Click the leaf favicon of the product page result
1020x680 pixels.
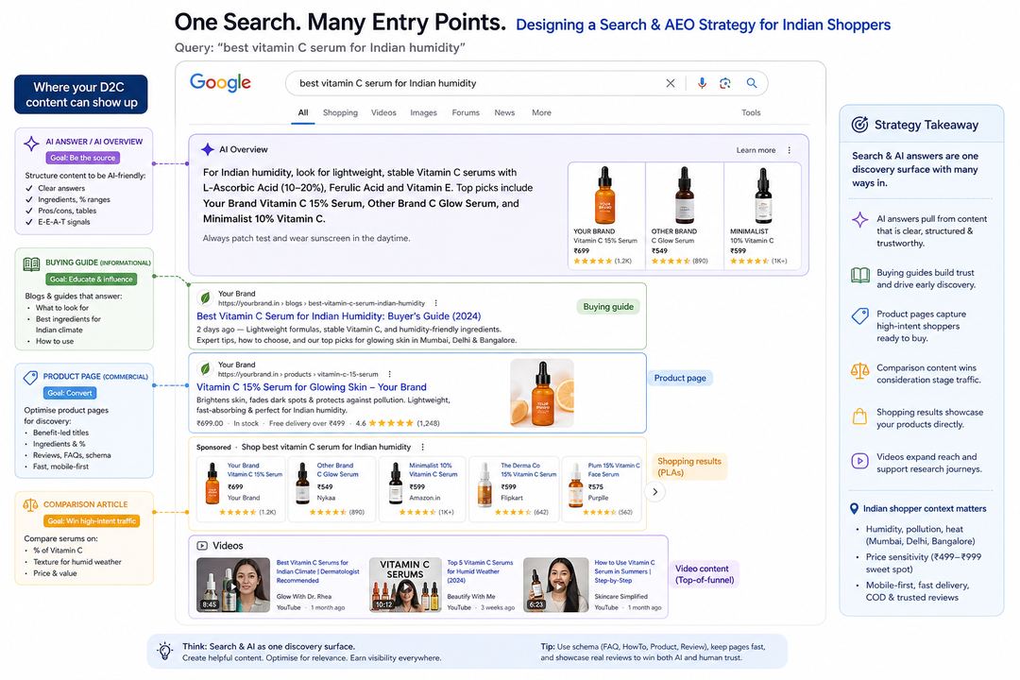pyautogui.click(x=205, y=369)
